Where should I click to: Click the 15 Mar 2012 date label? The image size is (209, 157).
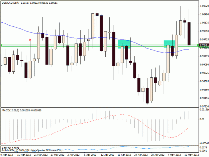pos(24,155)
